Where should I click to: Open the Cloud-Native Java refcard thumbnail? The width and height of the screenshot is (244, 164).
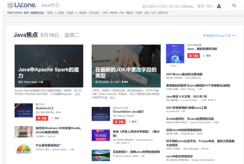point(101,114)
